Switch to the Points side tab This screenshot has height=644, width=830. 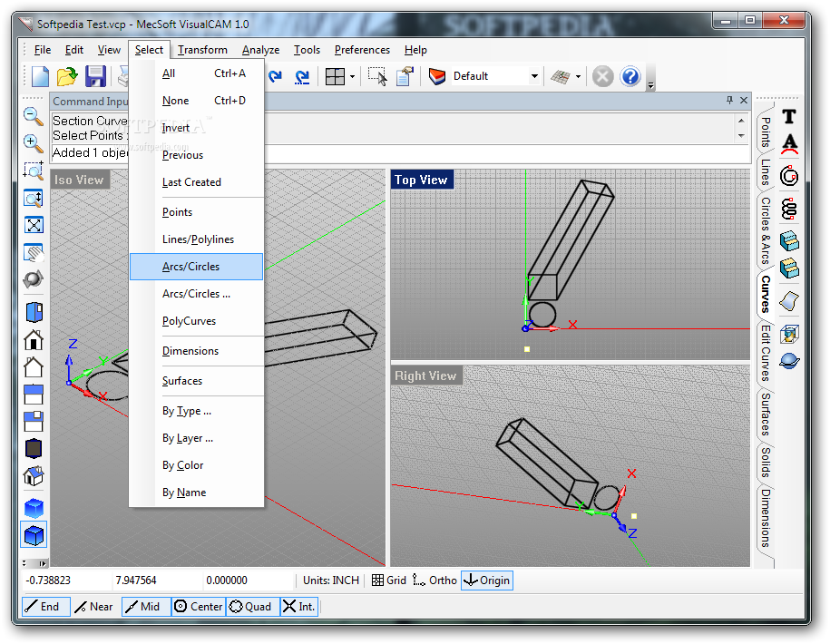(766, 132)
